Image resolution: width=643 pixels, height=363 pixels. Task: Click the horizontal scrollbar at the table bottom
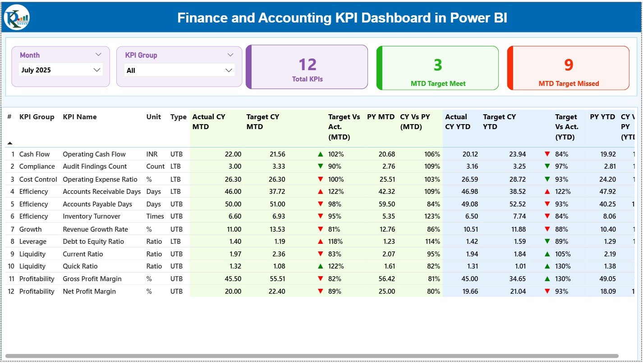click(x=311, y=356)
